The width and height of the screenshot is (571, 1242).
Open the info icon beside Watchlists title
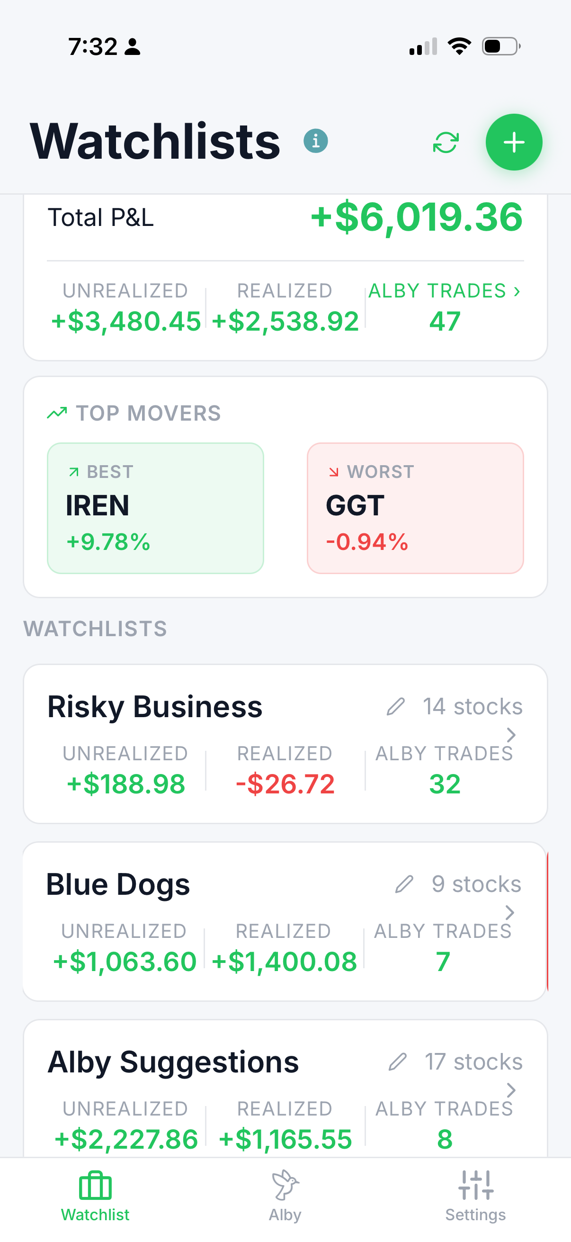click(x=316, y=141)
